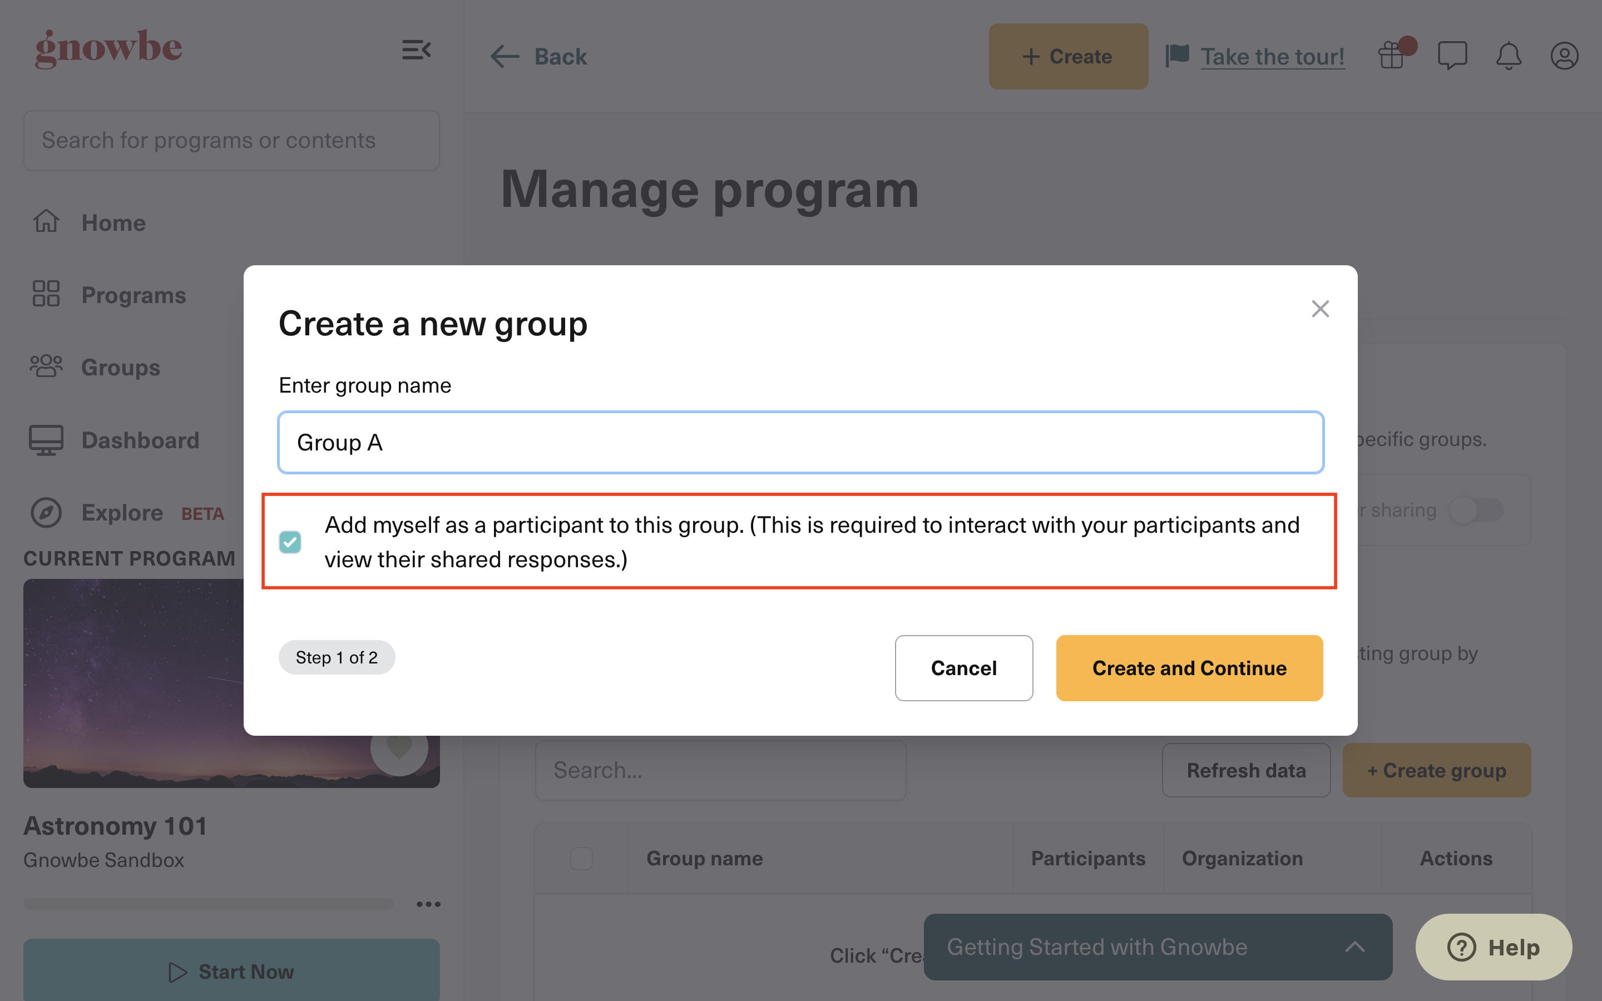The width and height of the screenshot is (1602, 1001).
Task: Click the Dashboard monitor icon
Action: pos(46,439)
